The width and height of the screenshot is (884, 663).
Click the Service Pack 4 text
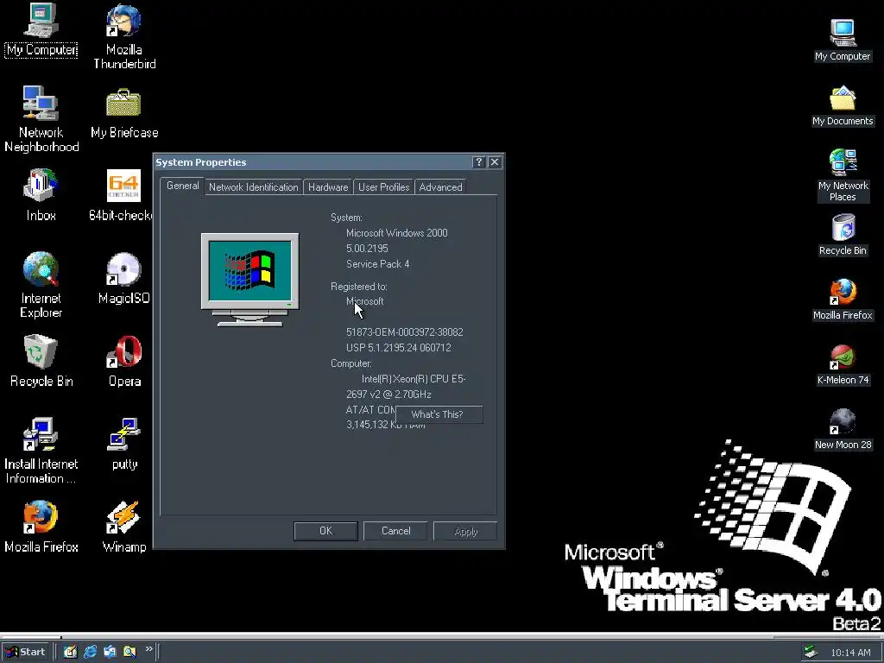pyautogui.click(x=378, y=264)
